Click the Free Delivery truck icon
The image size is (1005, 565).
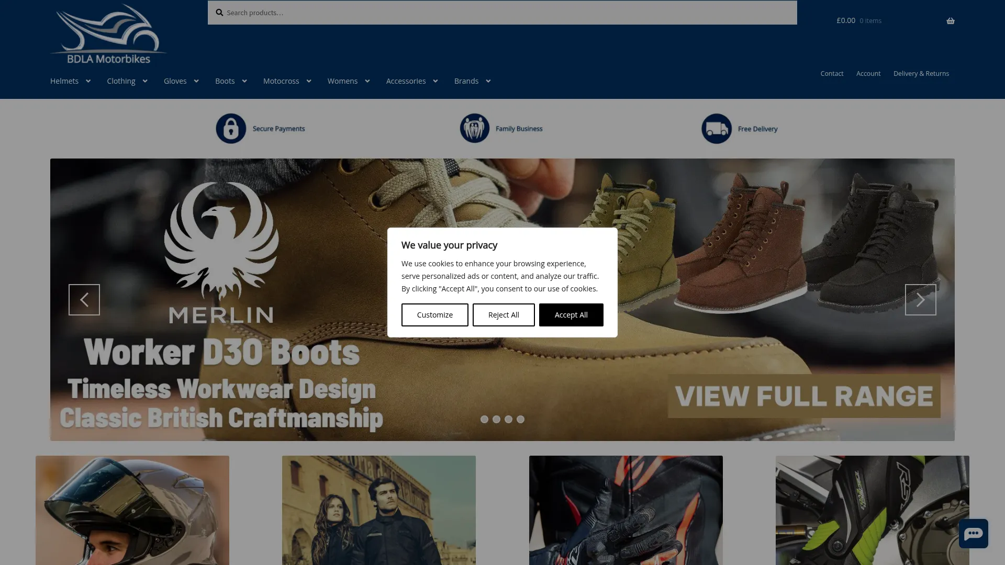[717, 129]
